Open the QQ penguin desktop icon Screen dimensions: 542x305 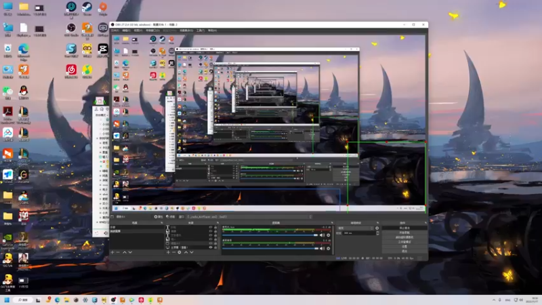coord(23,91)
